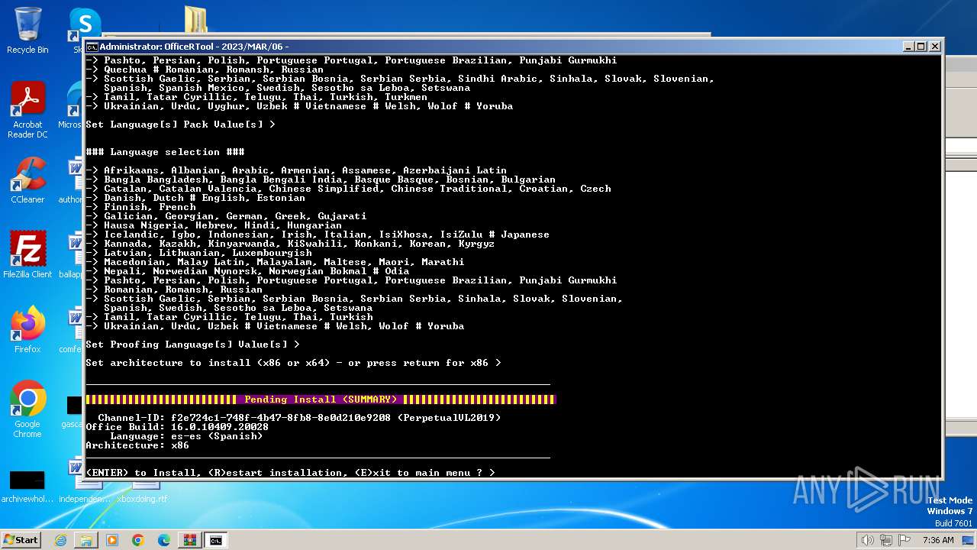The height and width of the screenshot is (550, 977).
Task: Click the Channel-ID line text
Action: [299, 418]
